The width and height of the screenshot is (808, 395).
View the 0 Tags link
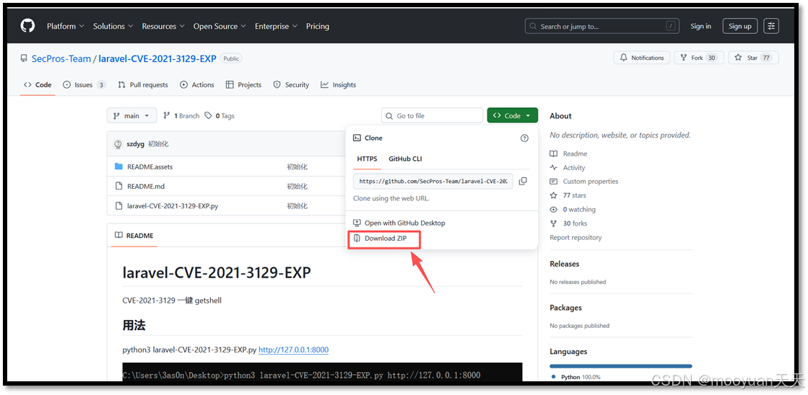click(x=220, y=116)
